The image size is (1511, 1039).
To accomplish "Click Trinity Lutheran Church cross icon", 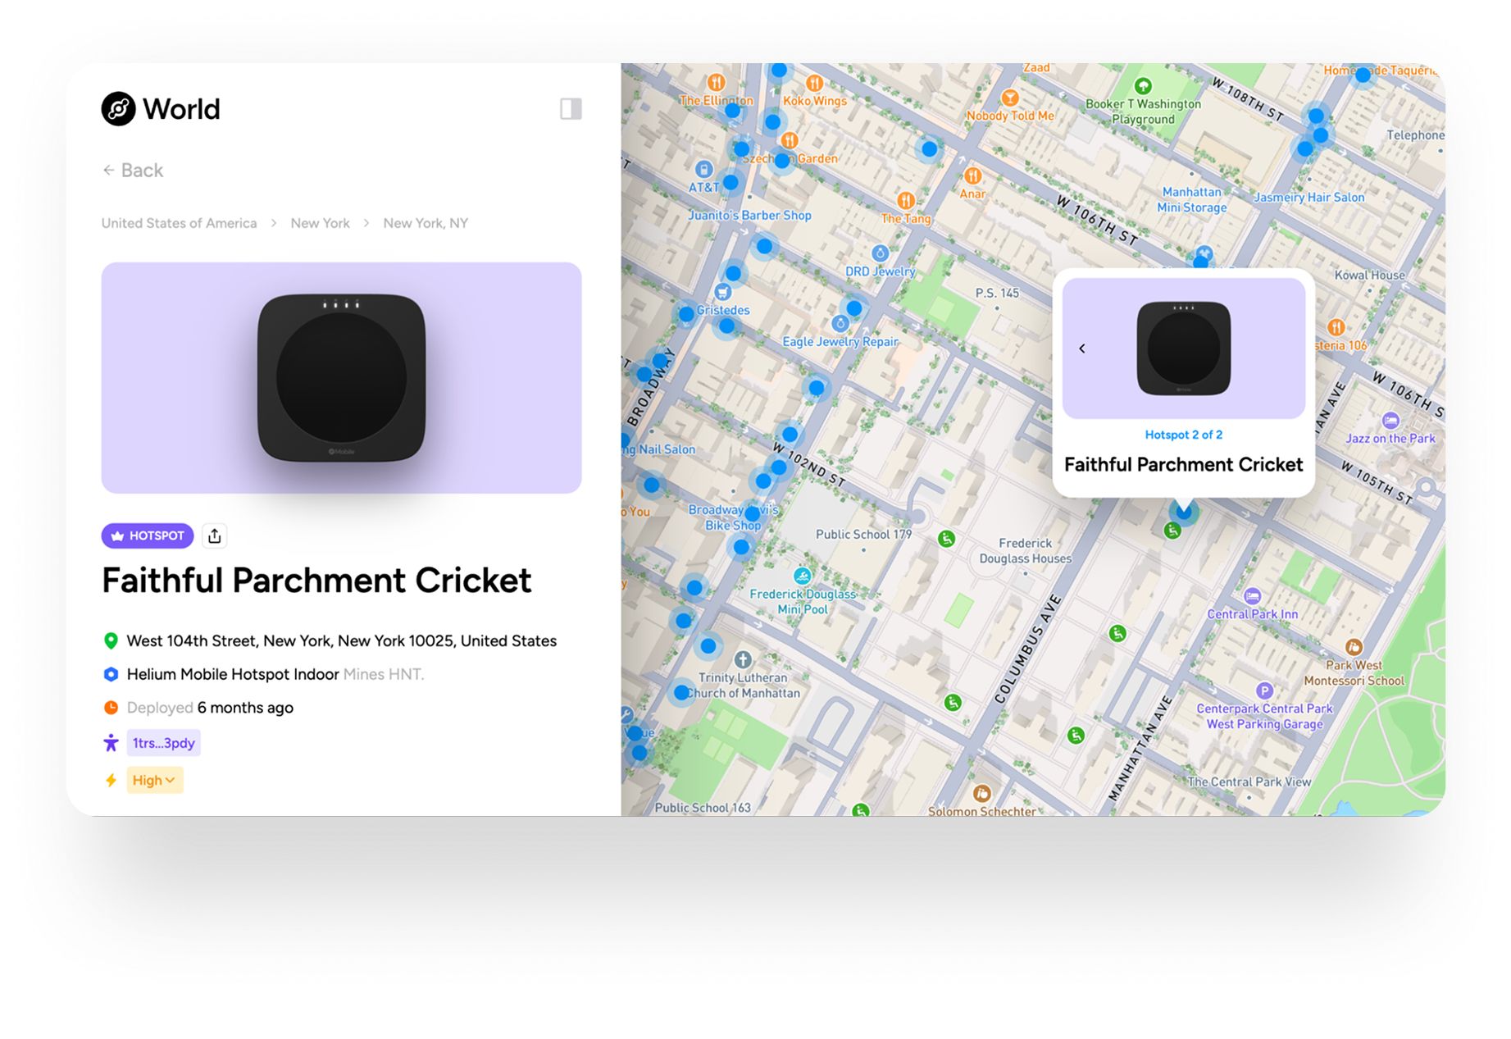I will (743, 659).
